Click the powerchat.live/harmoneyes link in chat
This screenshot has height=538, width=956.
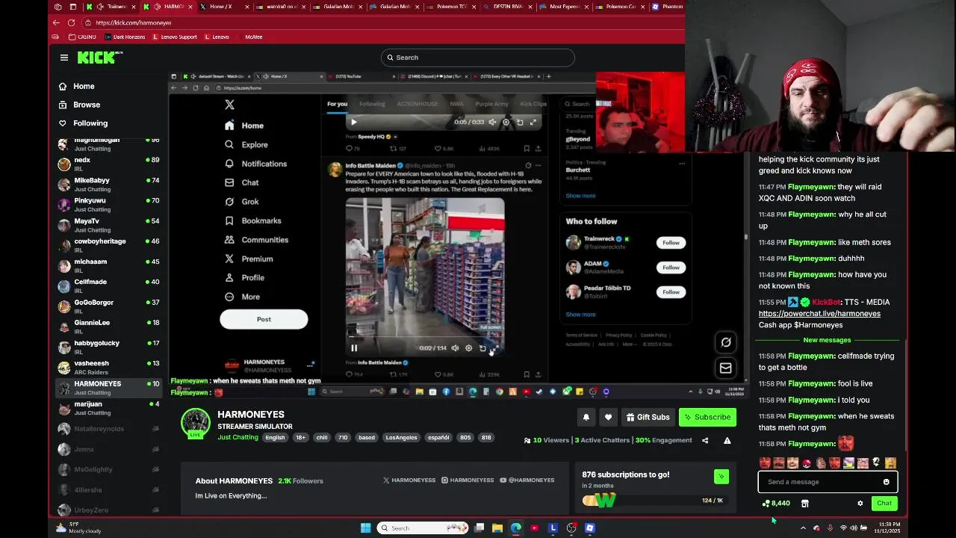[x=819, y=314]
